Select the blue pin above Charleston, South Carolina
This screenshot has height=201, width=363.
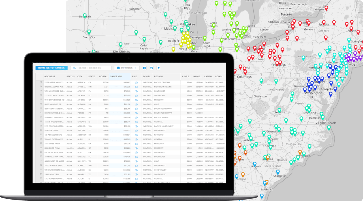278,172
